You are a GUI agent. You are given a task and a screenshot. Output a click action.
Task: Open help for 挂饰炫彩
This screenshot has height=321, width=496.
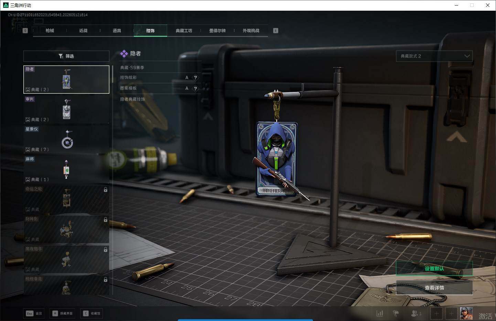[195, 78]
